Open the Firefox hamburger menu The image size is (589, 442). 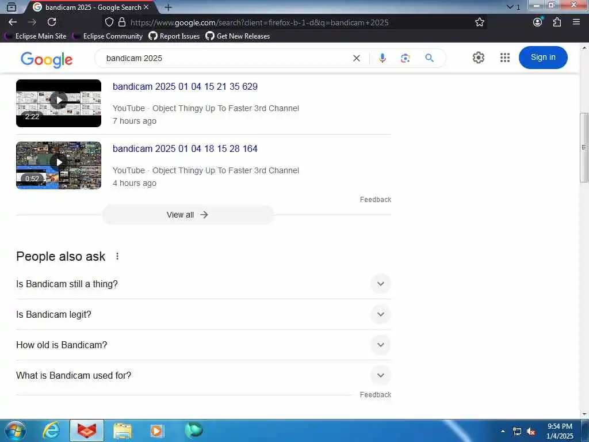[x=576, y=22]
